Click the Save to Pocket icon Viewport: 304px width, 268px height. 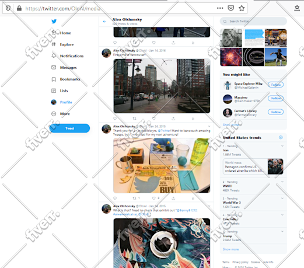coord(231,8)
